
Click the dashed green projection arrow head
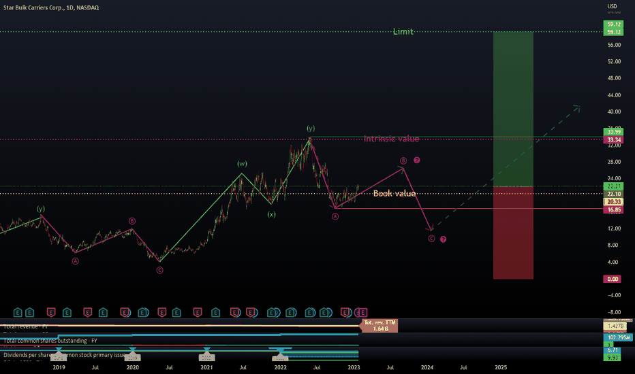pyautogui.click(x=578, y=107)
